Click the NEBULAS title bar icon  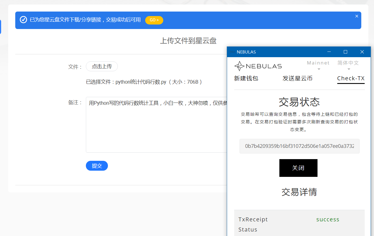click(x=232, y=52)
